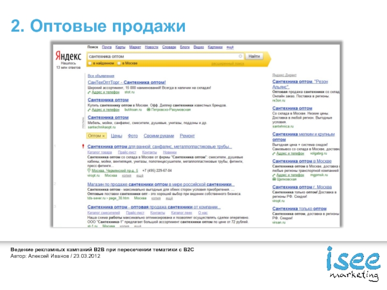This screenshot has height=290, width=387.
Task: Open the Новинки sitelink
Action: [x=170, y=152]
